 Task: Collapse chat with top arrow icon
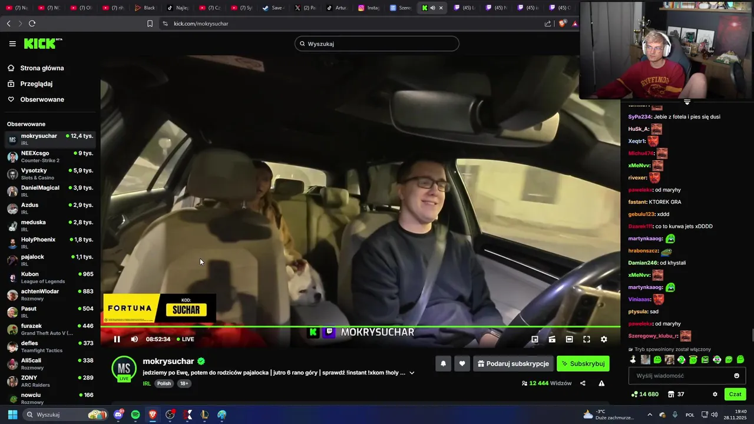[x=687, y=102]
